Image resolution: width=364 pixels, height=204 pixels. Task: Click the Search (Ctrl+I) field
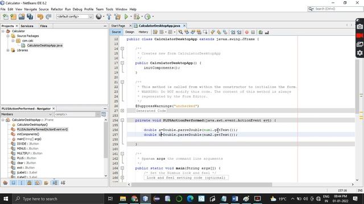(x=336, y=9)
